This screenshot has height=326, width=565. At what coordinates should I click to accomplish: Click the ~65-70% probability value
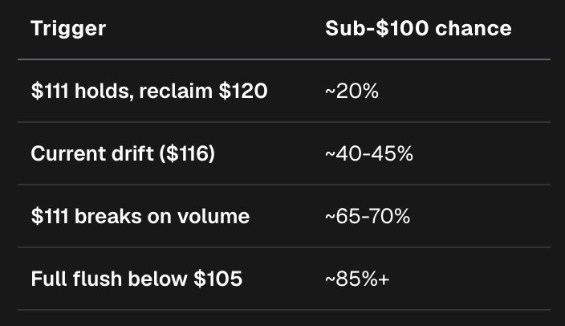pos(368,216)
